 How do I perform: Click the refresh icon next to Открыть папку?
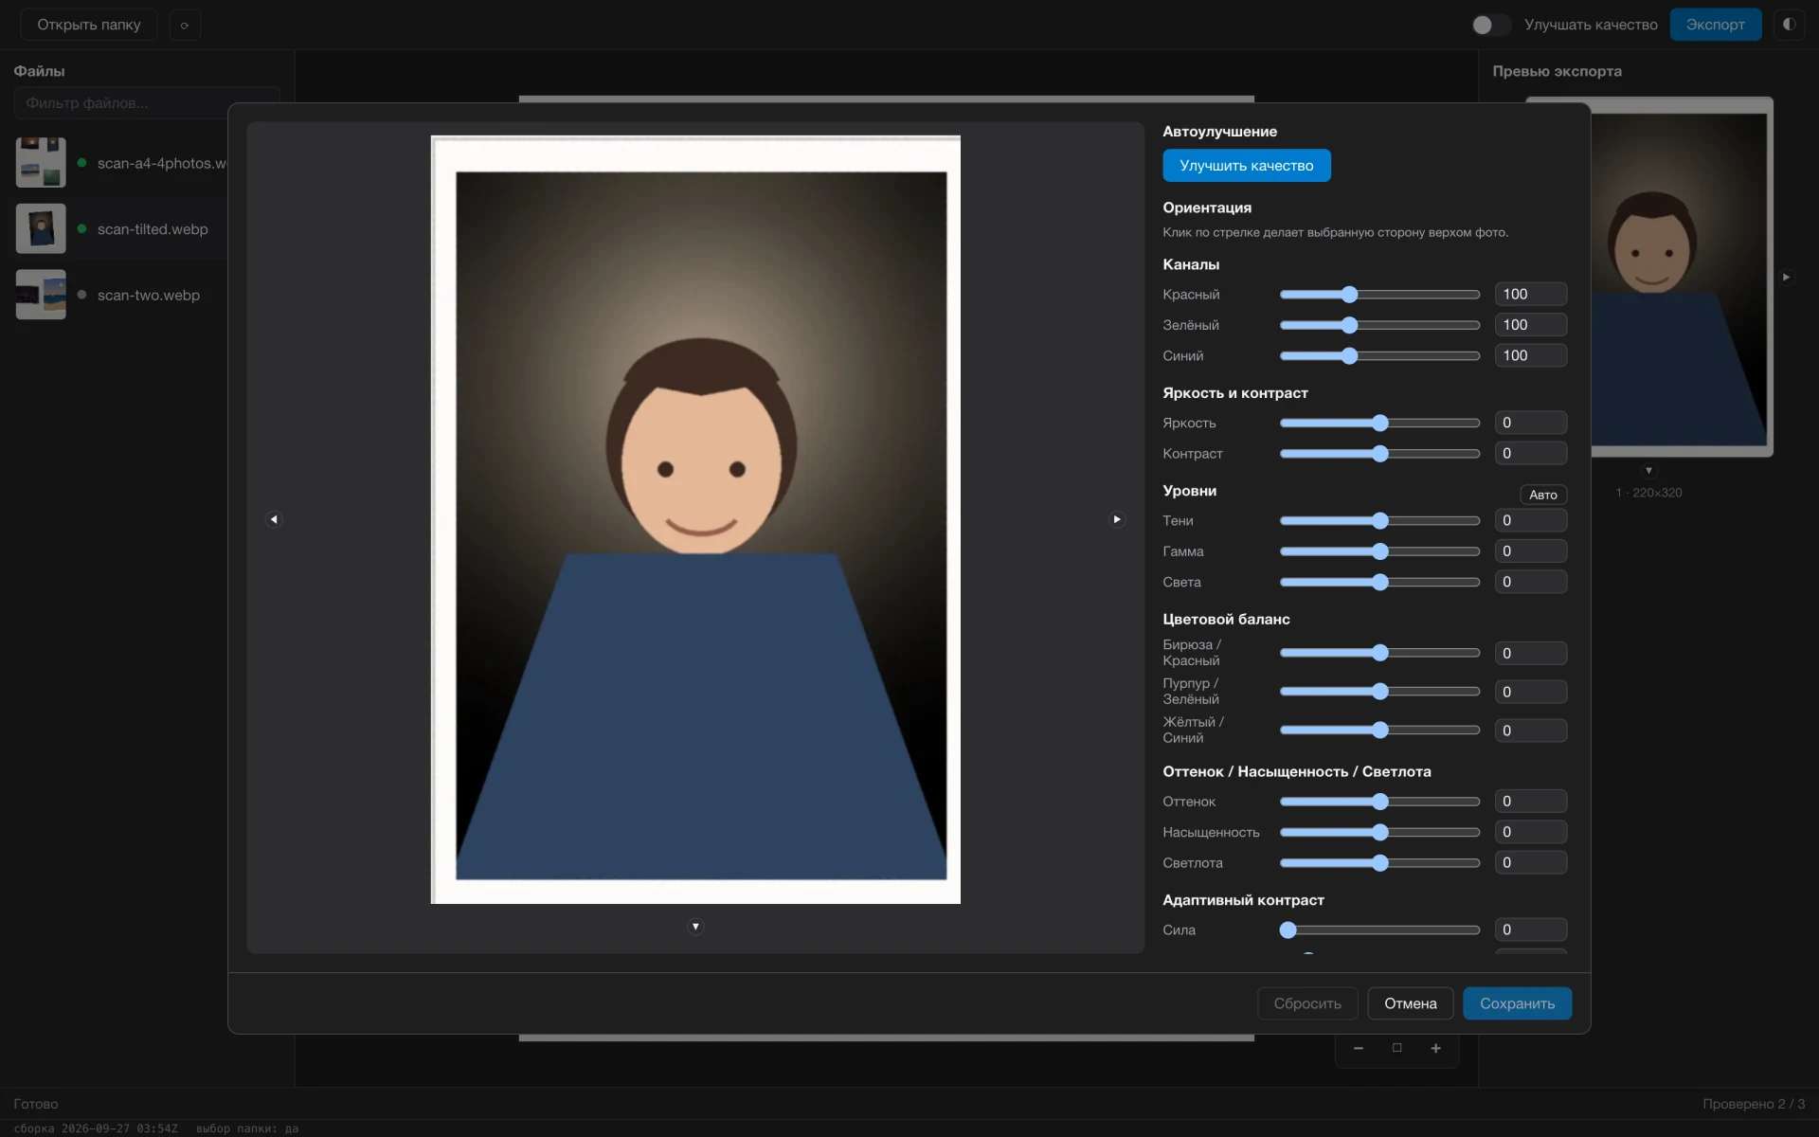[185, 25]
